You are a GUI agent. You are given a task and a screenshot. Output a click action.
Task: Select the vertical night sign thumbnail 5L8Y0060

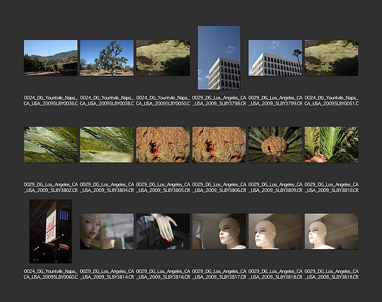click(51, 232)
